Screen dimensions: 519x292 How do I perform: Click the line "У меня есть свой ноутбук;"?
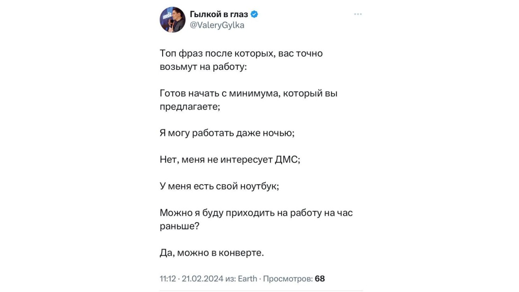click(220, 187)
